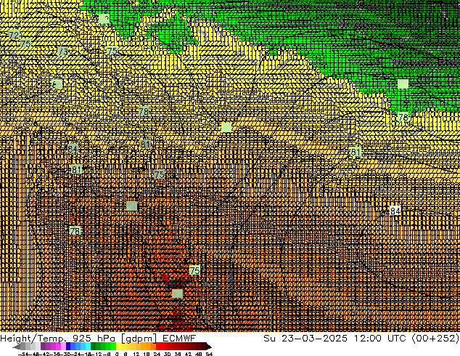Click the '75' label above the red zone
The width and height of the screenshot is (460, 356).
click(194, 270)
